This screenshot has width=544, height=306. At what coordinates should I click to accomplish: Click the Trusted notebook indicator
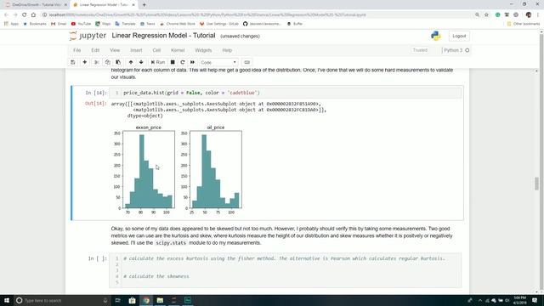tap(420, 50)
